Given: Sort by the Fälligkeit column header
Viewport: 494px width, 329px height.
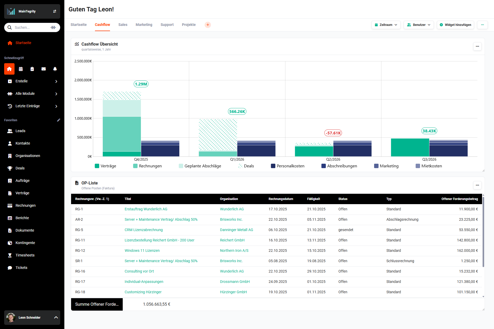Looking at the screenshot, I should [313, 199].
